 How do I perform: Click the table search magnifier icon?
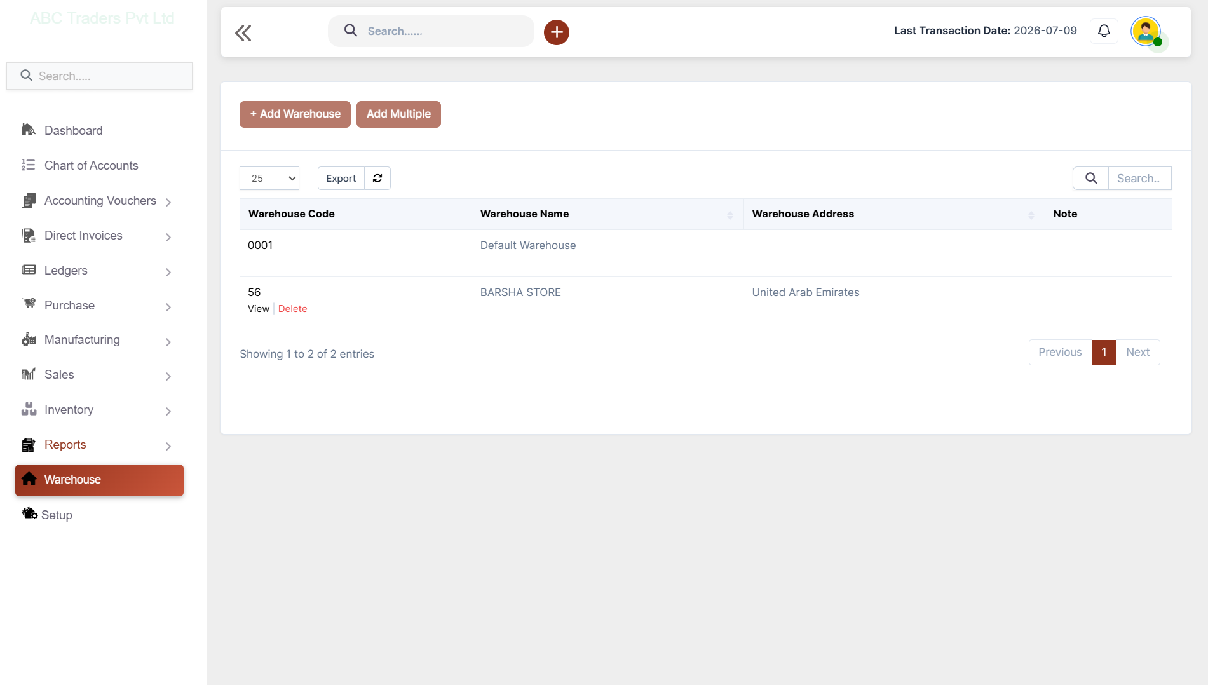point(1090,178)
